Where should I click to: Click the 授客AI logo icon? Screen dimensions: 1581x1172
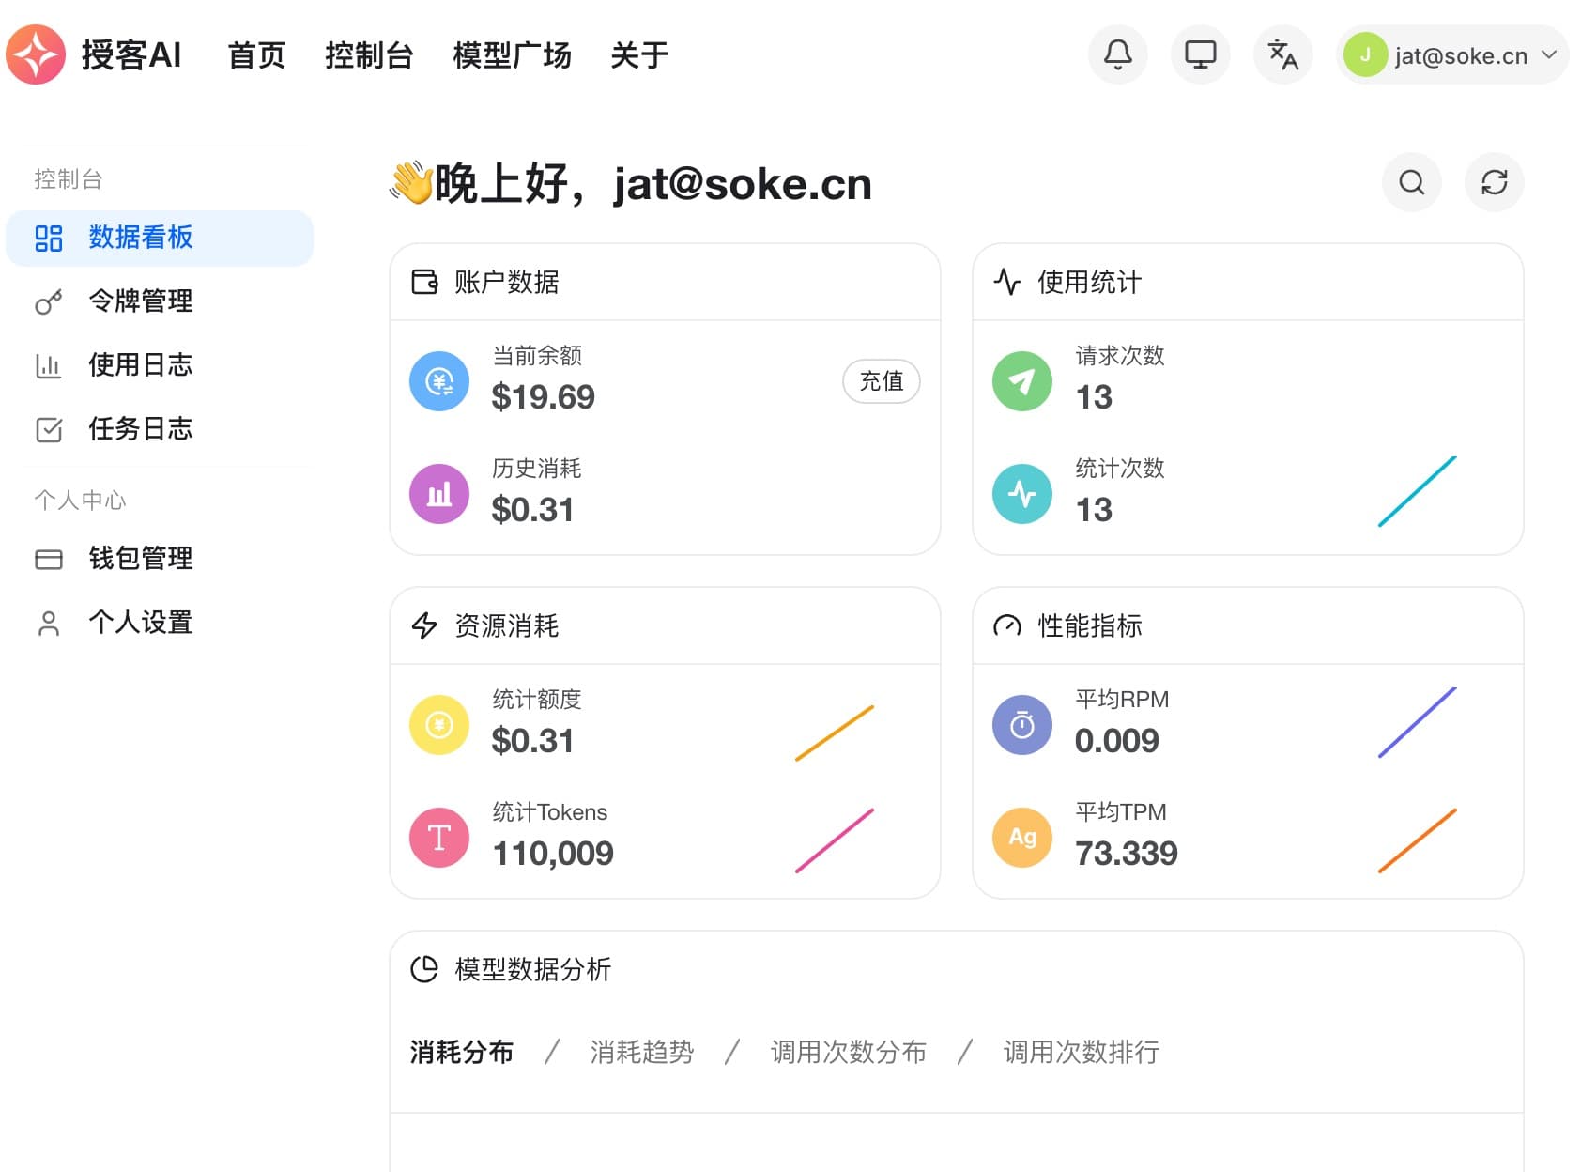click(36, 54)
